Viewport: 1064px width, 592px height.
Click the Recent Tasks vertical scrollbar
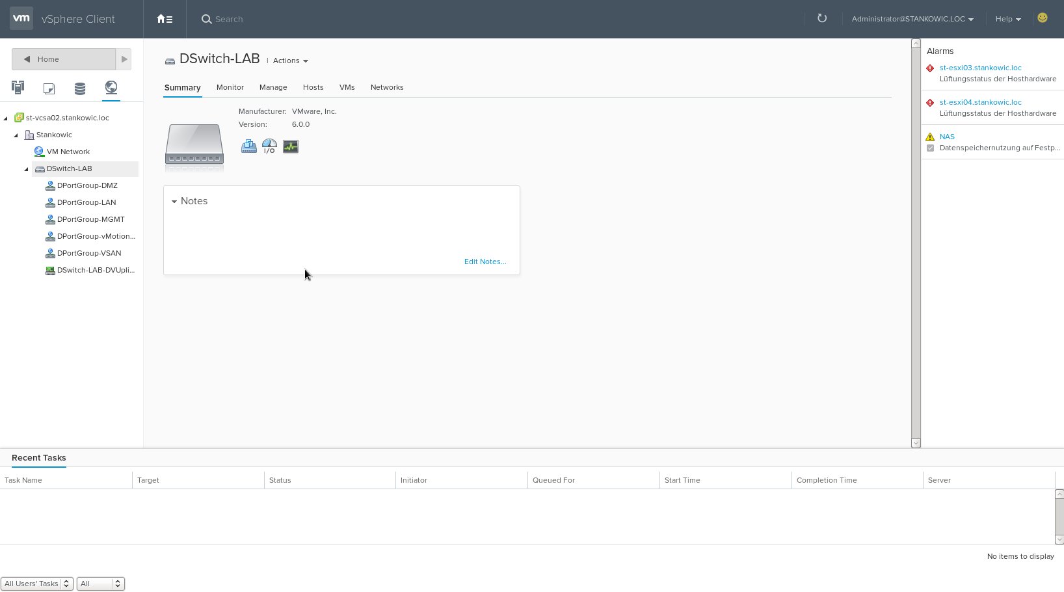coord(1059,517)
